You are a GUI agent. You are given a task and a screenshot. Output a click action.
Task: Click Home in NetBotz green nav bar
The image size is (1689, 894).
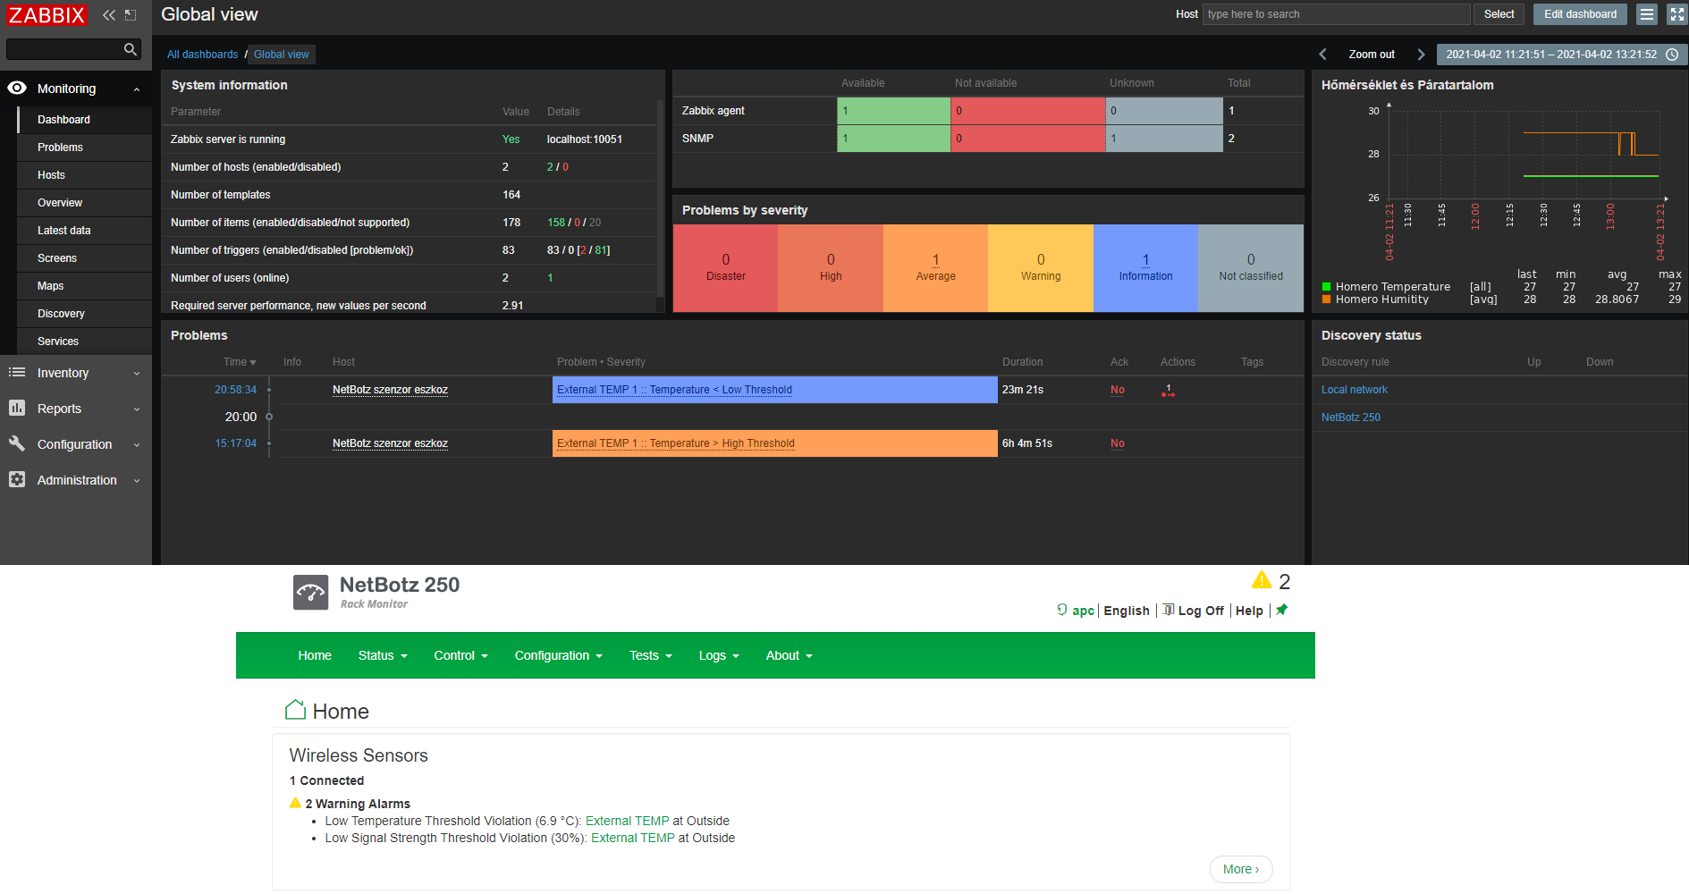pos(315,655)
